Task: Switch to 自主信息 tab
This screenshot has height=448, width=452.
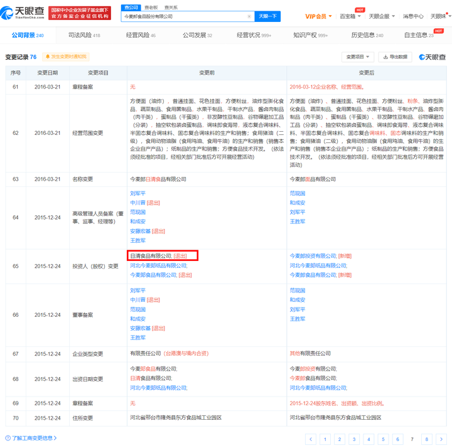Action: click(x=419, y=35)
